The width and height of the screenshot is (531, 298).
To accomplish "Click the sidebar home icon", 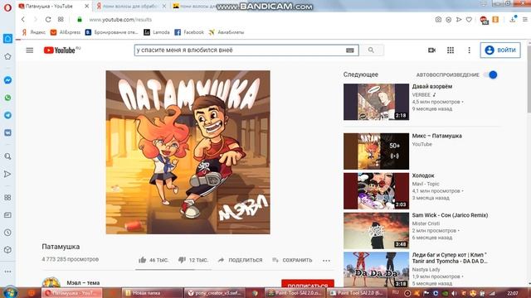I will coord(7,39).
